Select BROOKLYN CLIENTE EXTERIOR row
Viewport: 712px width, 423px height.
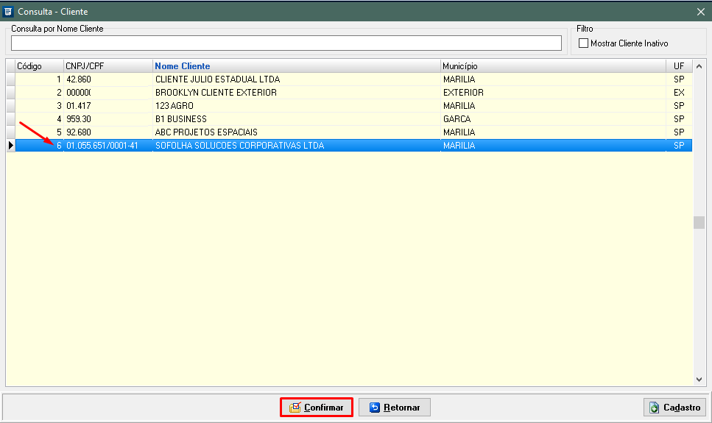[x=216, y=93]
